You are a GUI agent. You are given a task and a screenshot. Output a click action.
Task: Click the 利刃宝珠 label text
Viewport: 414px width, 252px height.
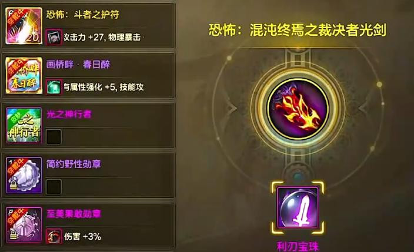pos(298,247)
